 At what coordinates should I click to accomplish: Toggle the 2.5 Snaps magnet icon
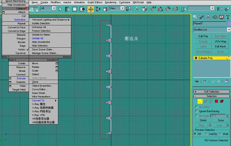pos(153,9)
